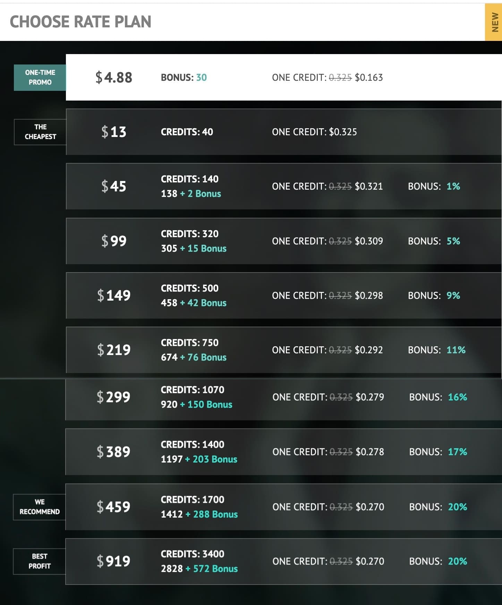Screen dimensions: 502x605
Task: Click the WE RECOMMEND tag
Action: point(39,507)
